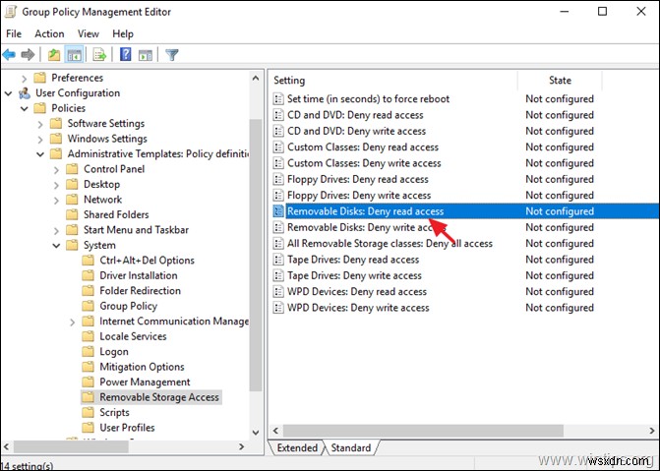Click the Export List toolbar icon

click(99, 55)
